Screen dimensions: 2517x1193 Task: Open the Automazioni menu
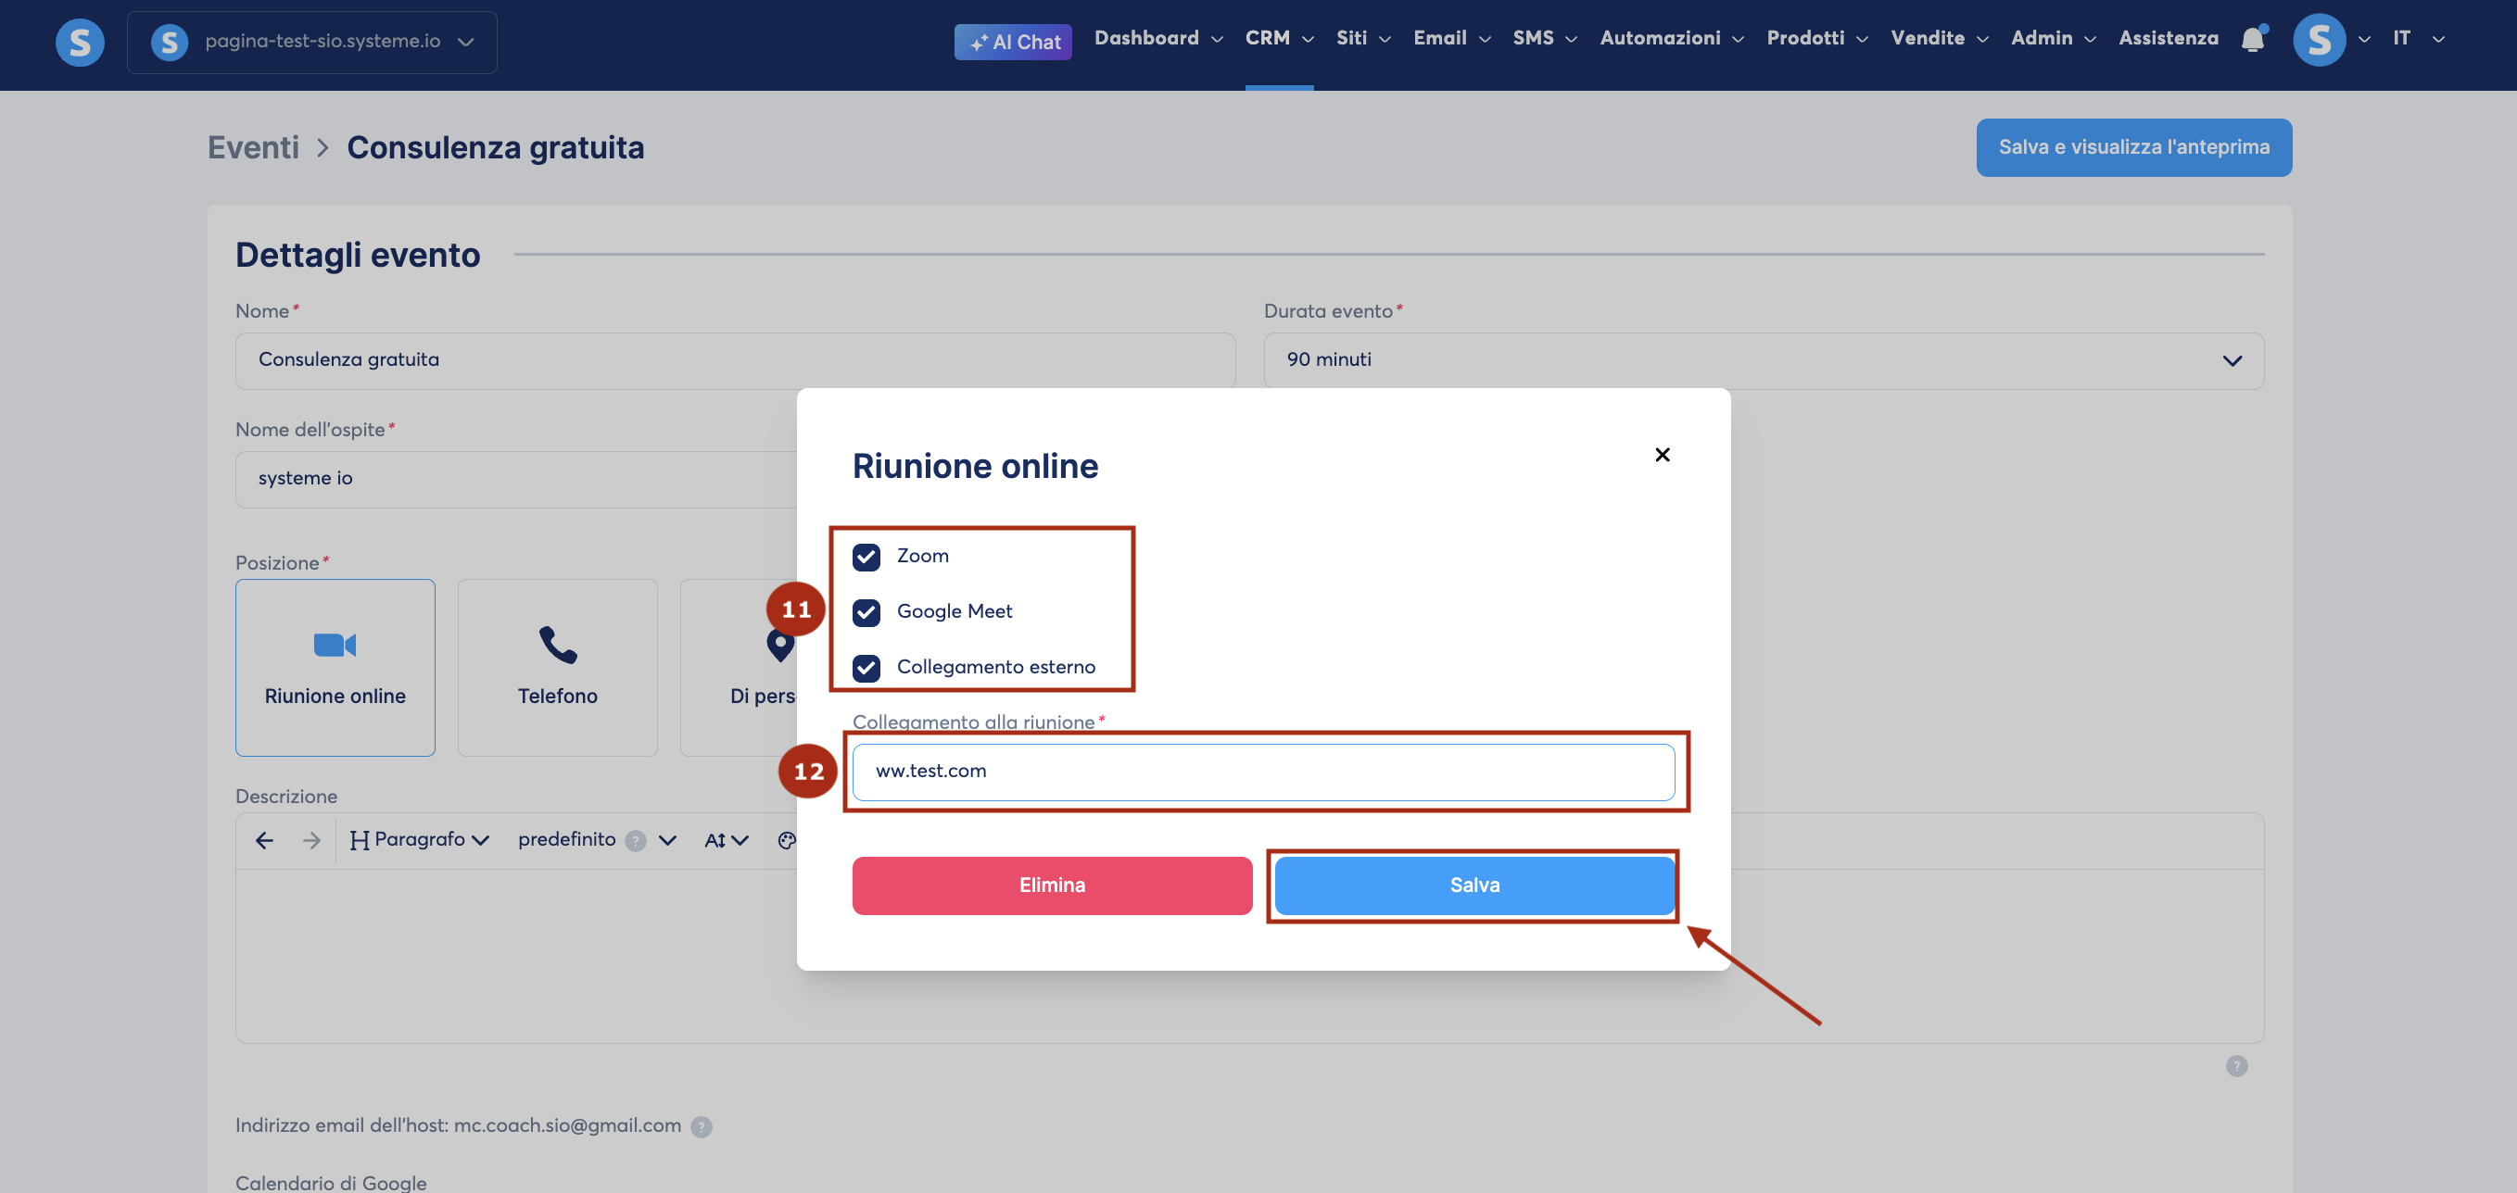[1672, 39]
